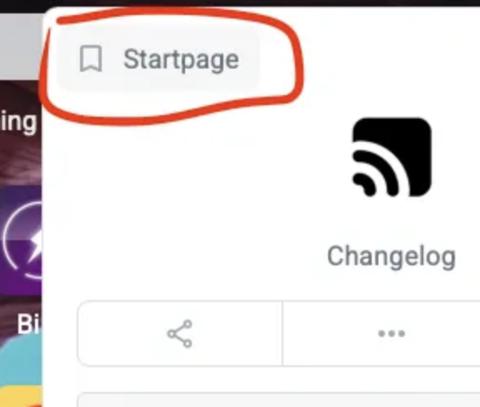Click the share icon
Image resolution: width=480 pixels, height=407 pixels.
click(180, 334)
